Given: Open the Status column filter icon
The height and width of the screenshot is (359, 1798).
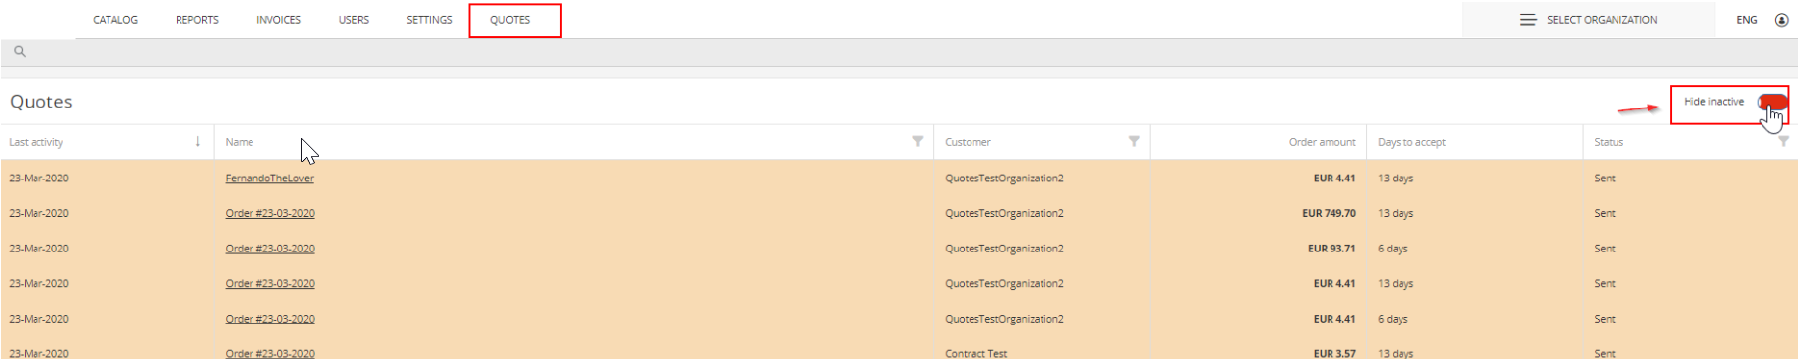Looking at the screenshot, I should click(x=1783, y=141).
